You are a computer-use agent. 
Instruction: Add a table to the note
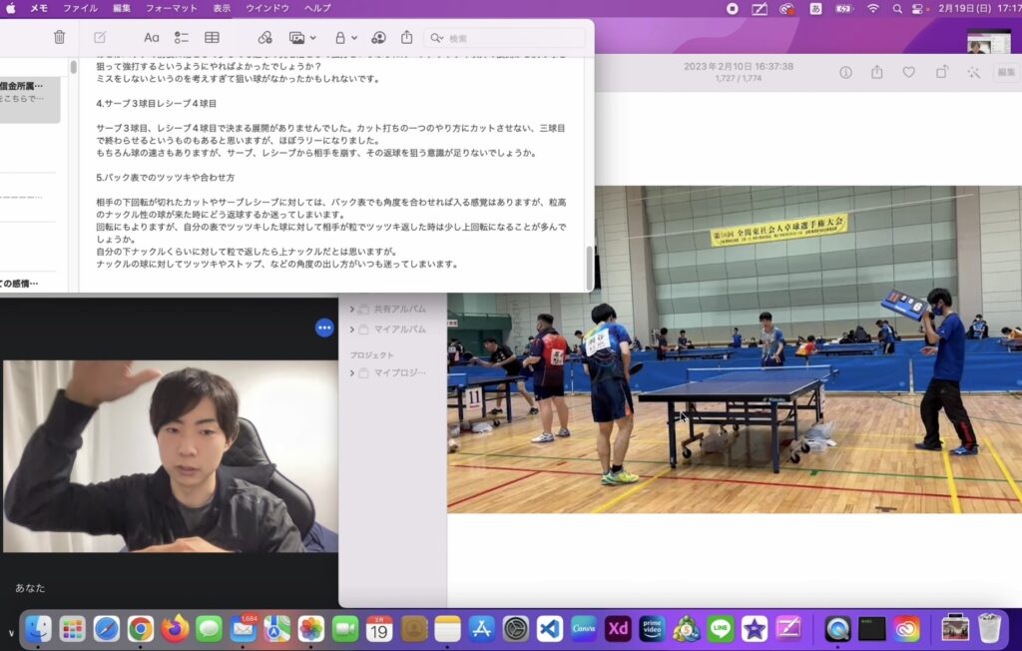213,37
